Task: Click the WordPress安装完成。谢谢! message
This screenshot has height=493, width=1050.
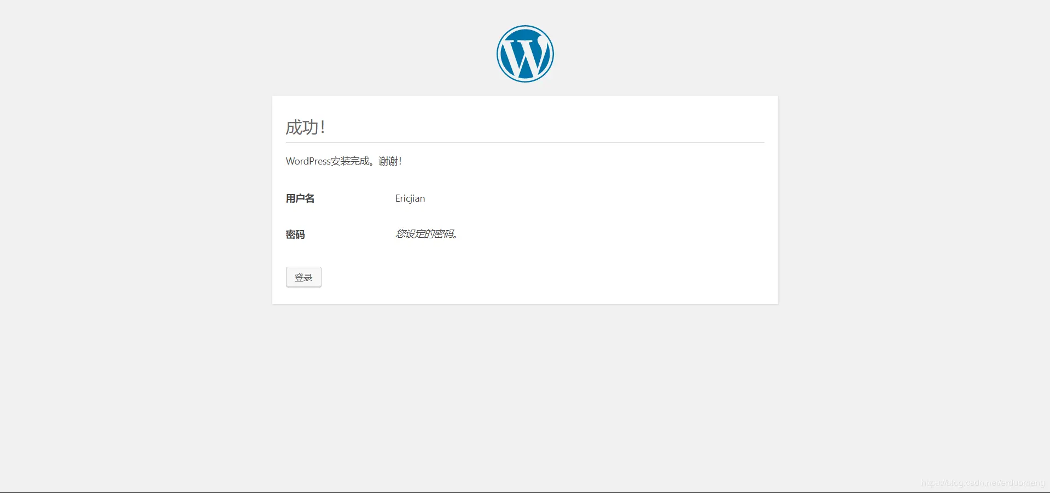Action: point(344,161)
